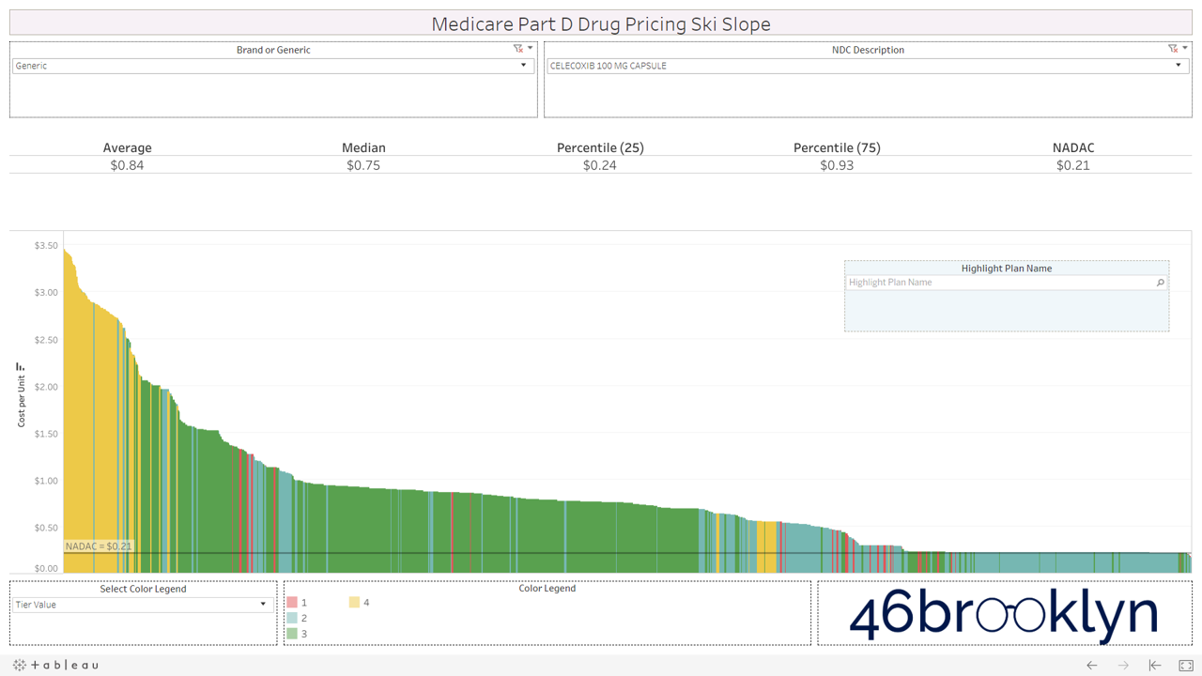The height and width of the screenshot is (676, 1202).
Task: Clear the NDC Description filter
Action: pyautogui.click(x=1171, y=48)
